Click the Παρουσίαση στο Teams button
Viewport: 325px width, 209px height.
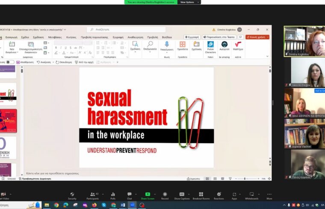(x=219, y=37)
